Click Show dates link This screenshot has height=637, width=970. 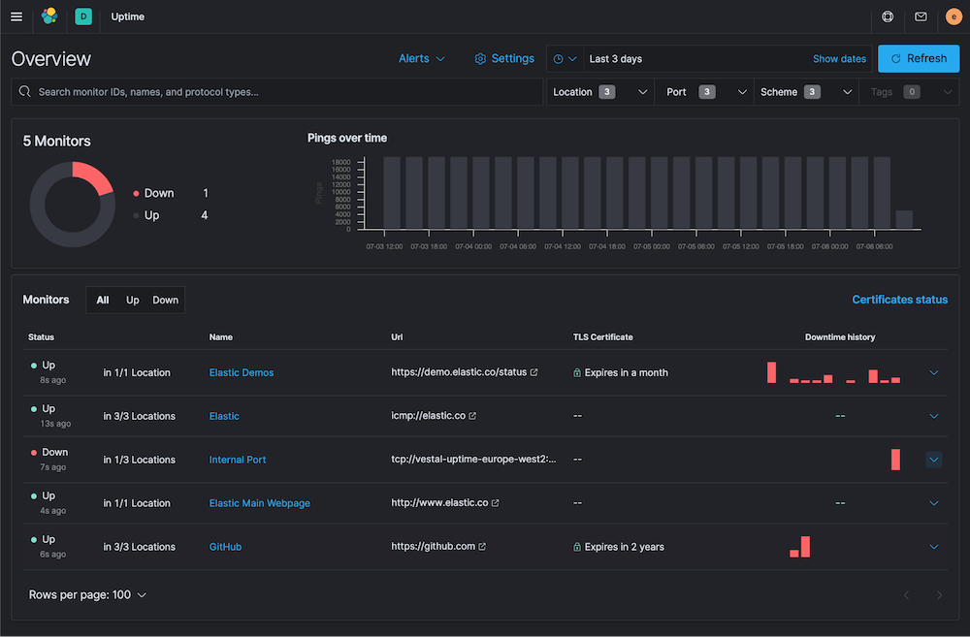(x=839, y=59)
